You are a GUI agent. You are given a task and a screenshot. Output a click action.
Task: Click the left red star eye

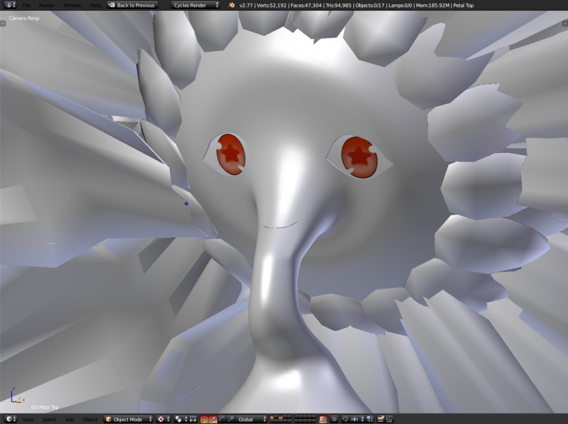pos(231,155)
